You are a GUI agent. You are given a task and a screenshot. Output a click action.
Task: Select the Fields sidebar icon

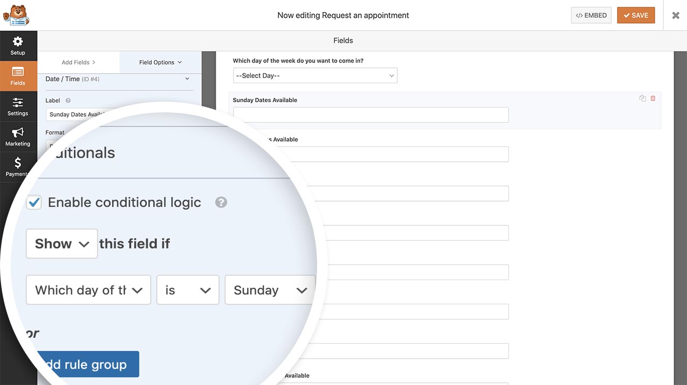tap(18, 72)
